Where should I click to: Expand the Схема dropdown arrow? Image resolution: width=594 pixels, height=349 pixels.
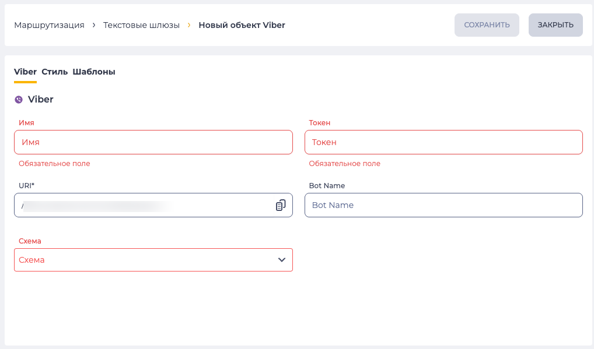coord(281,260)
